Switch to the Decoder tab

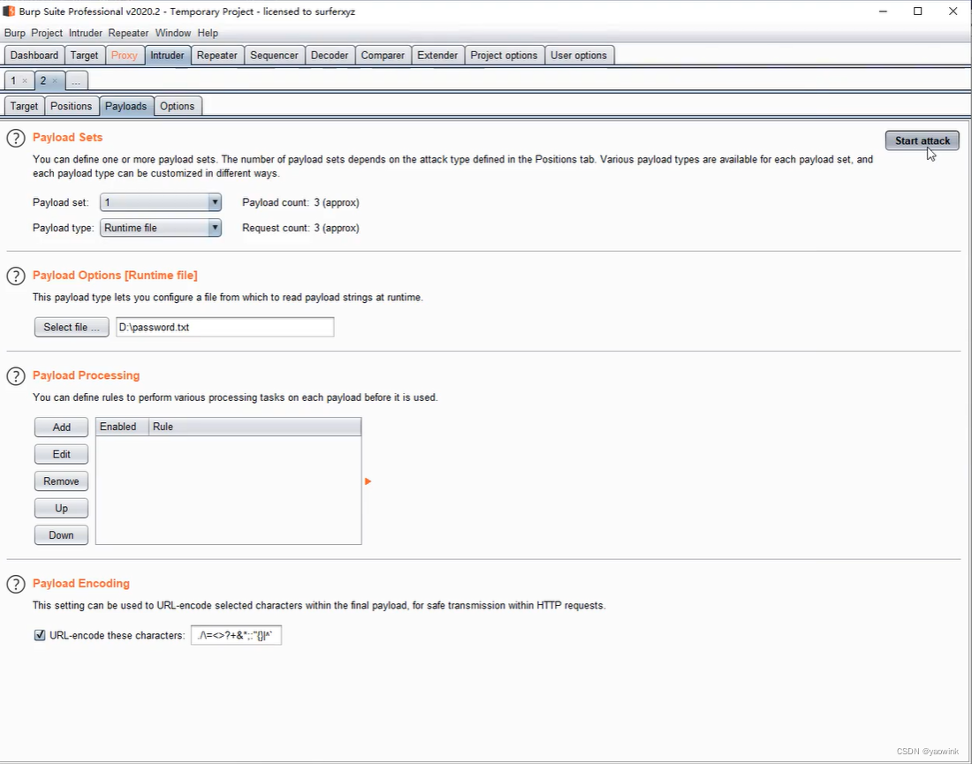tap(330, 55)
